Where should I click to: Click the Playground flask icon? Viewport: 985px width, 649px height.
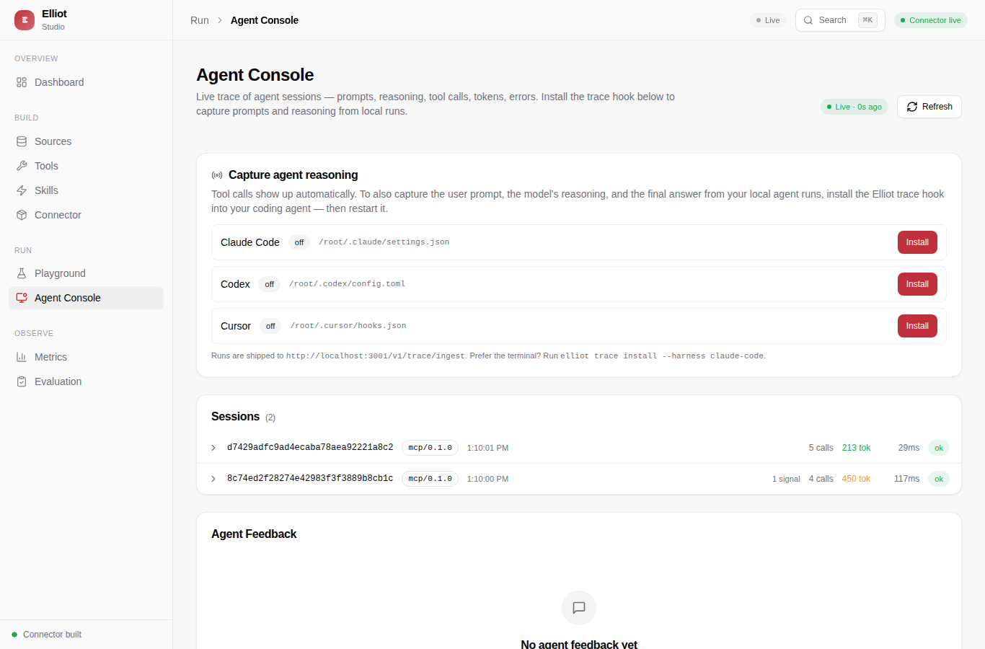(x=22, y=273)
